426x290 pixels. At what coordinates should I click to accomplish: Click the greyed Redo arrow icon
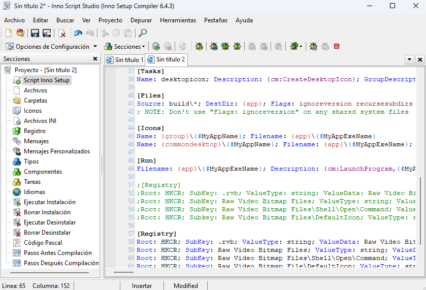(x=90, y=33)
